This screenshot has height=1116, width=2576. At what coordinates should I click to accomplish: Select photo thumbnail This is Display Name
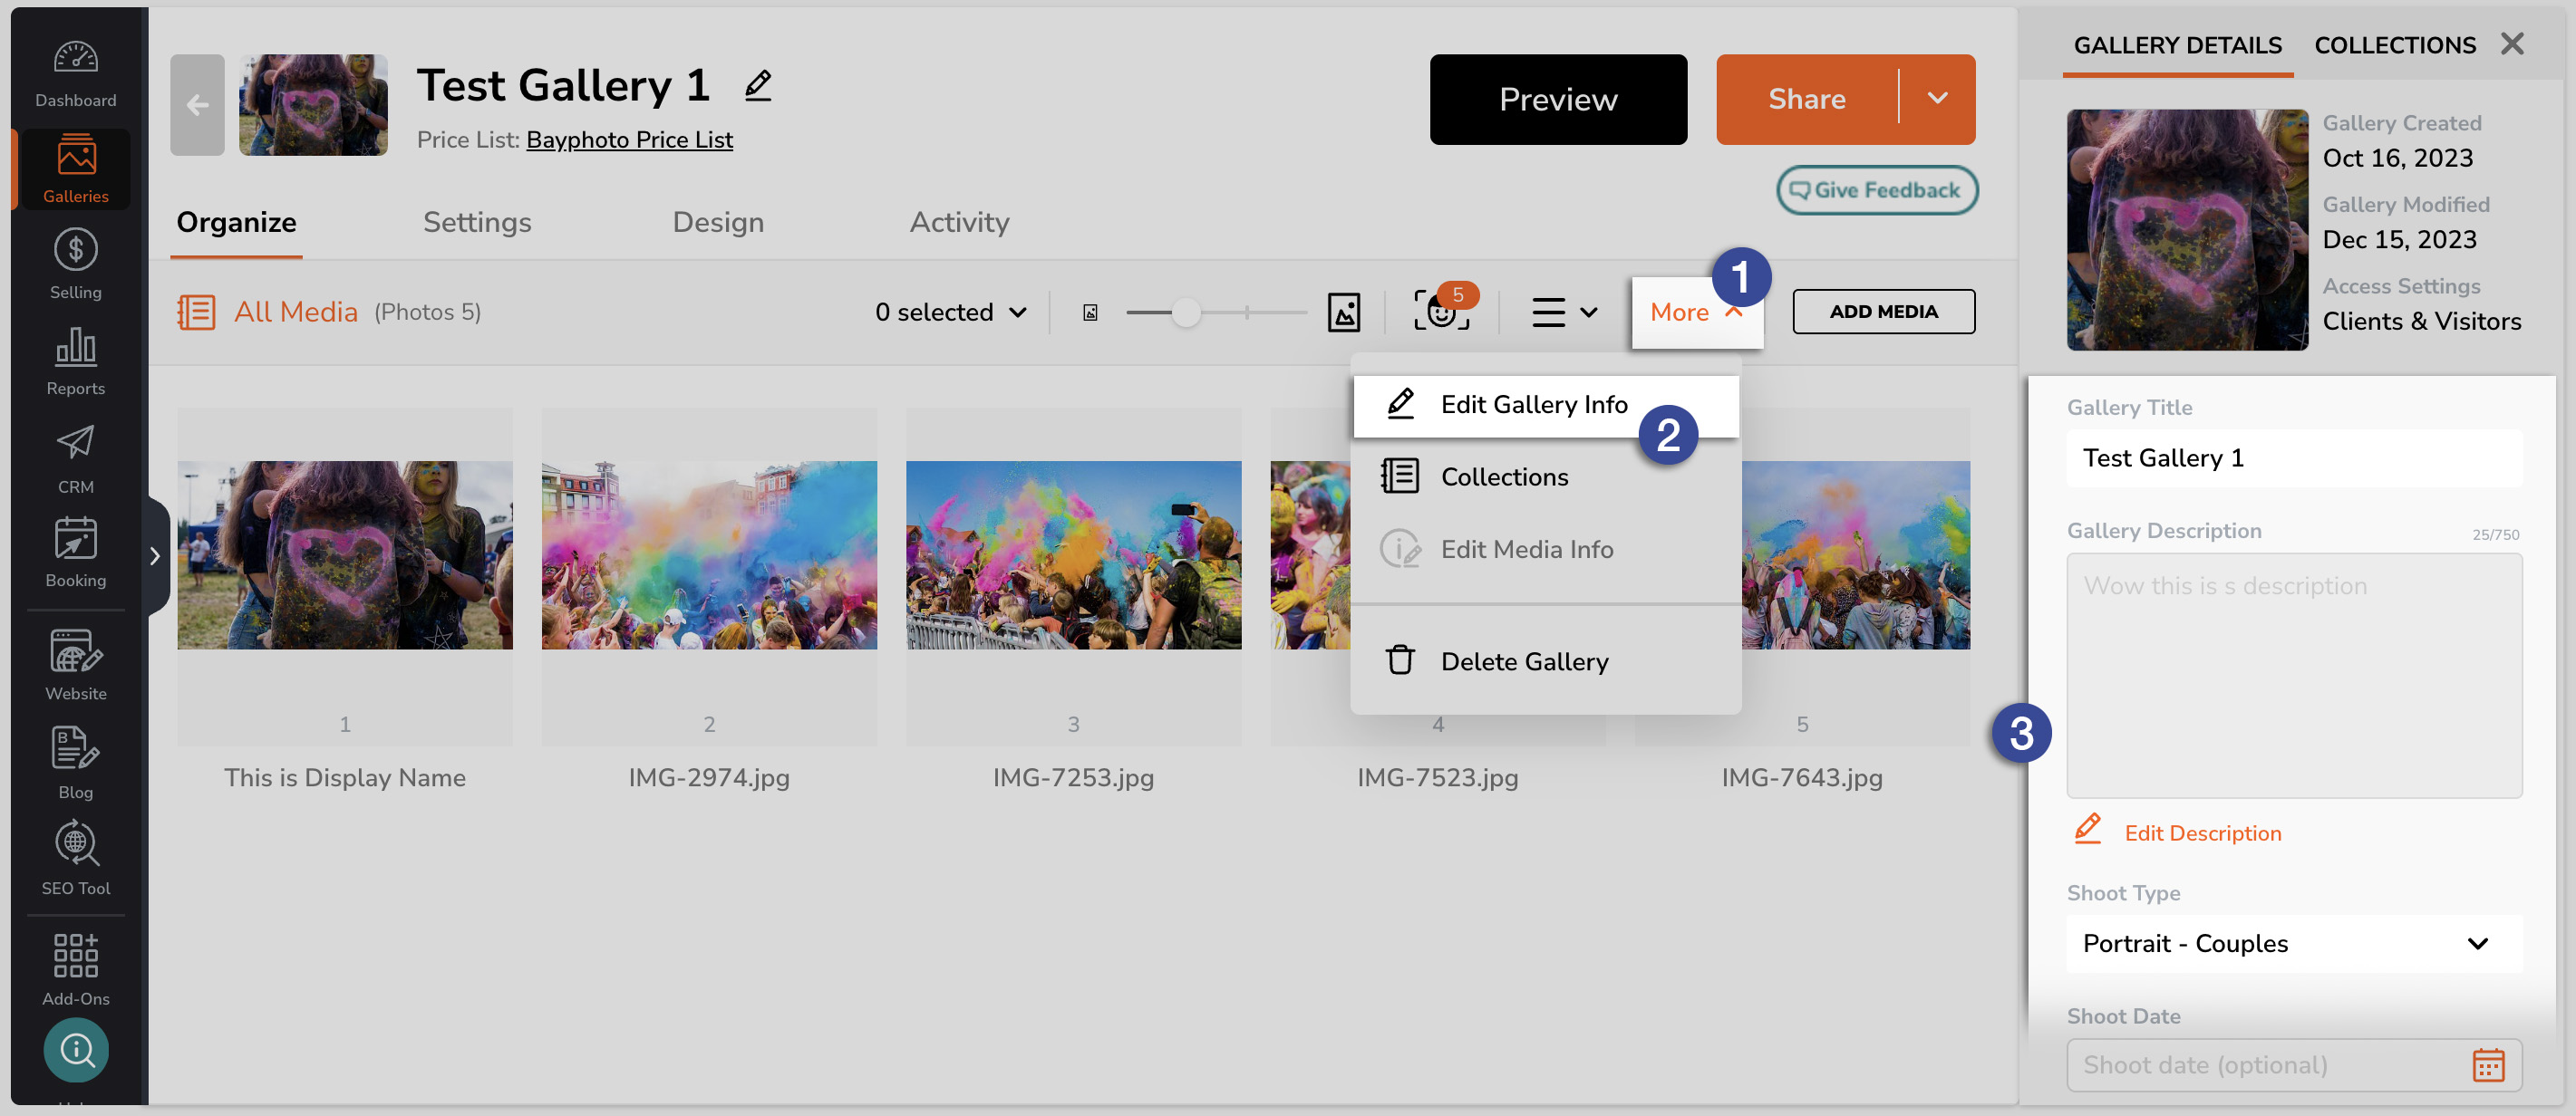[345, 554]
